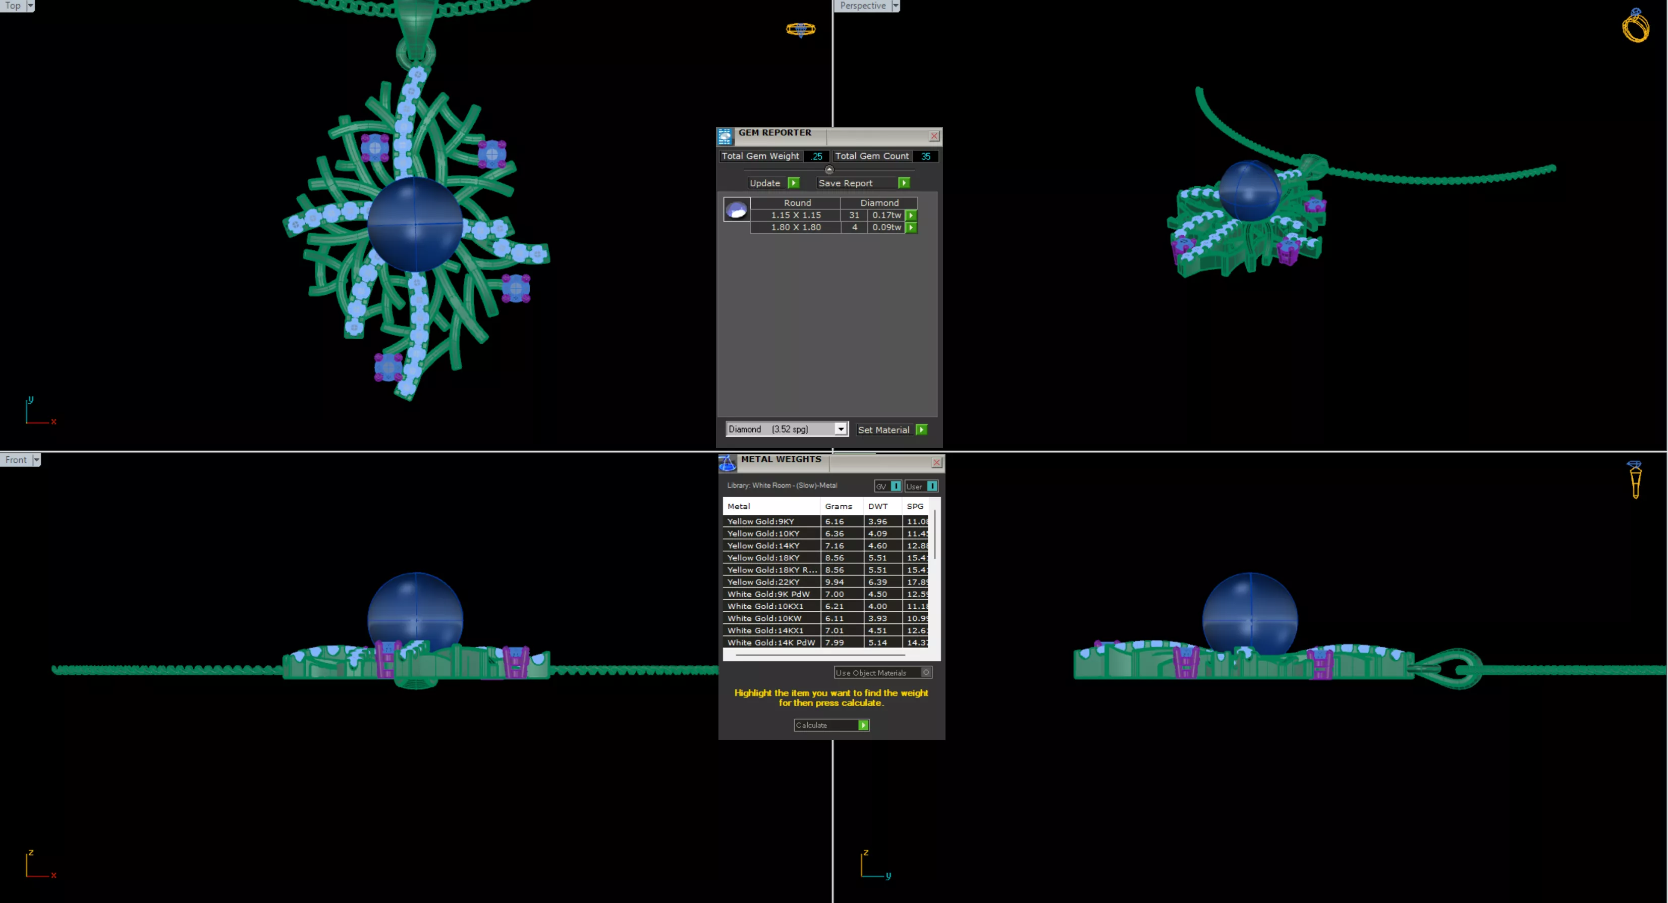Close the Gem Reporter panel
The width and height of the screenshot is (1668, 903).
pyautogui.click(x=934, y=136)
